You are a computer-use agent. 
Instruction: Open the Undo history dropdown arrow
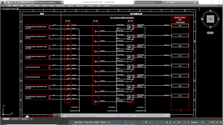pyautogui.click(x=28, y=2)
